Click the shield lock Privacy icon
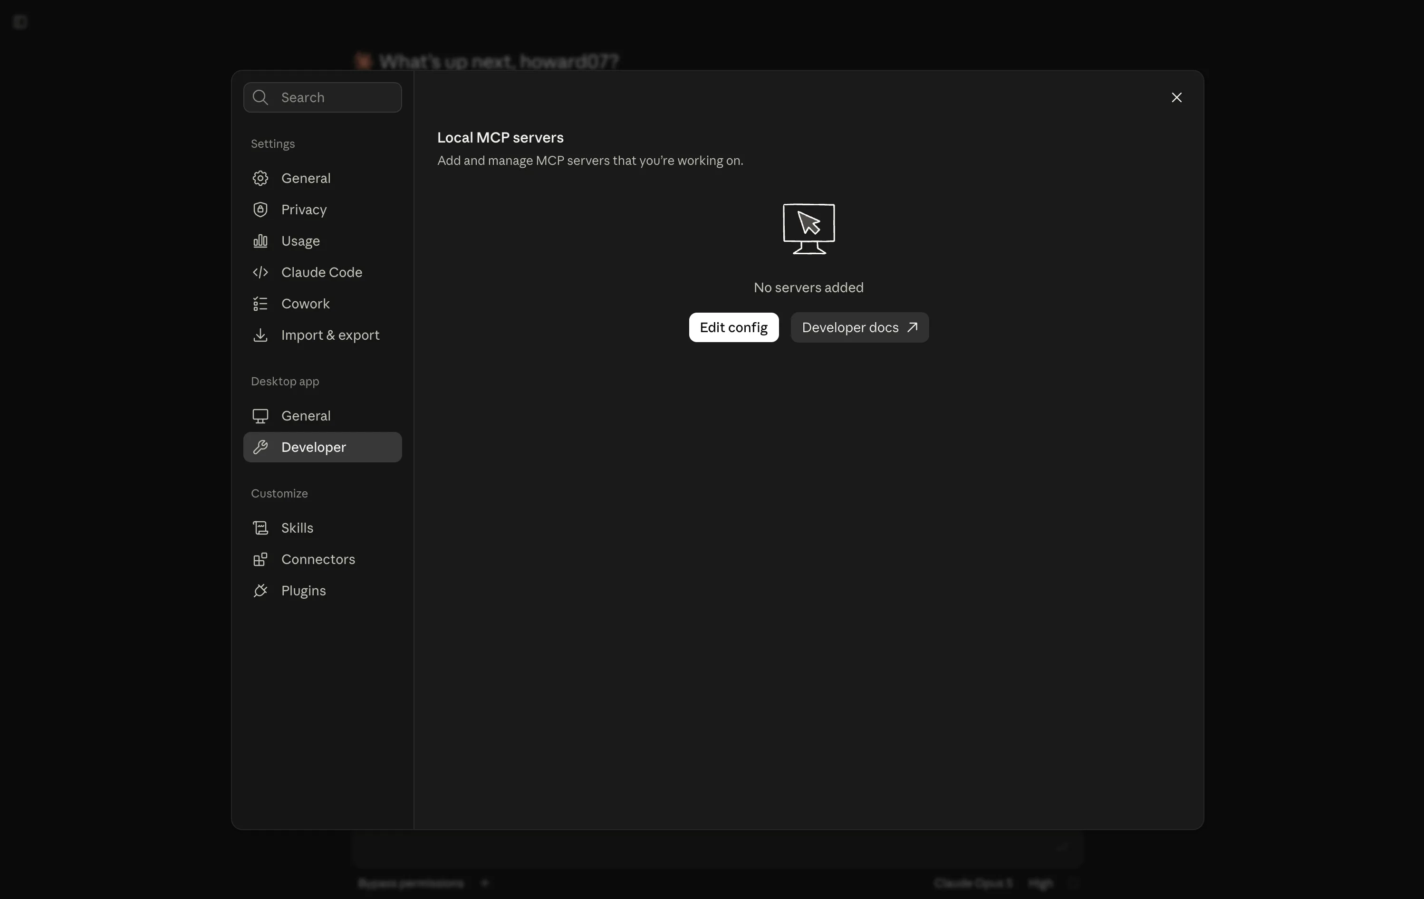 point(260,209)
